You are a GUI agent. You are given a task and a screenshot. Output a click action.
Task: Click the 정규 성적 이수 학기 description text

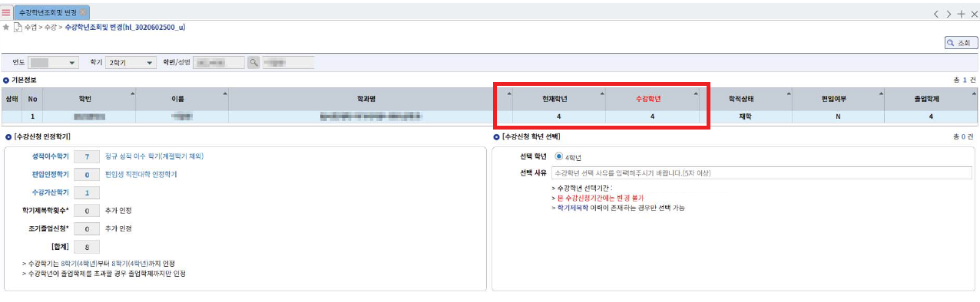click(x=154, y=156)
